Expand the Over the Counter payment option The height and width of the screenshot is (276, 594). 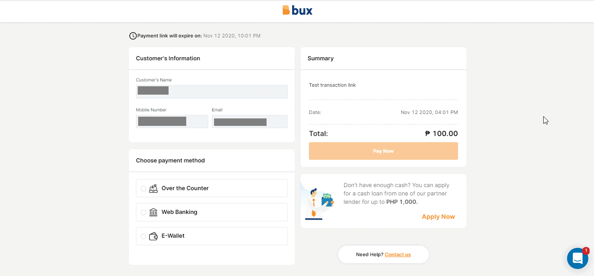[x=211, y=188]
